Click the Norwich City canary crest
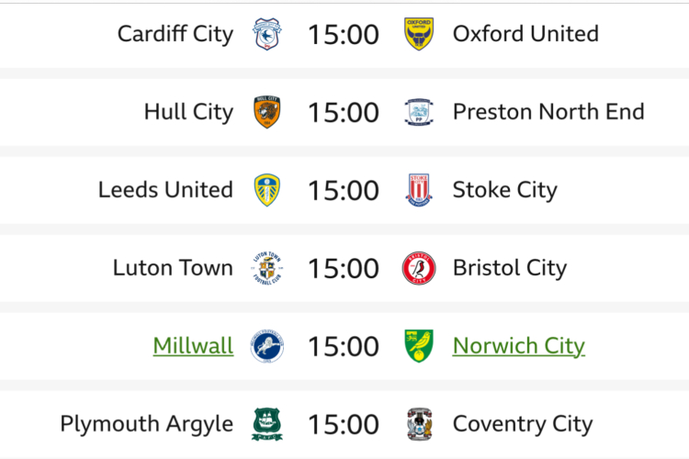This screenshot has width=689, height=459. pos(419,346)
